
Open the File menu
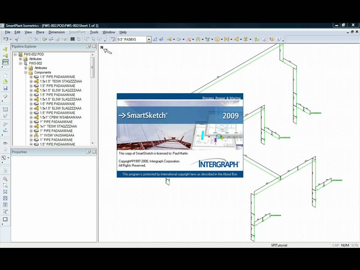pyautogui.click(x=7, y=32)
